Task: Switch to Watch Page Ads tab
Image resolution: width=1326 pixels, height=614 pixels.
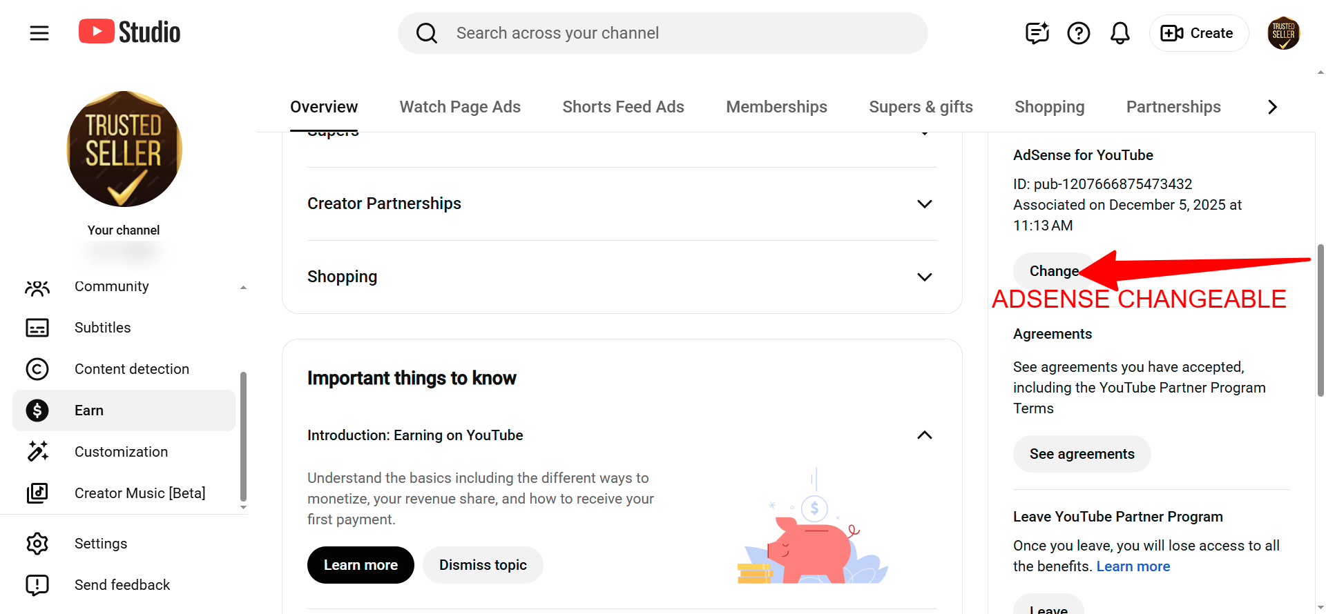Action: 460,107
